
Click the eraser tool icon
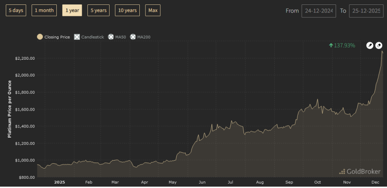pos(379,45)
